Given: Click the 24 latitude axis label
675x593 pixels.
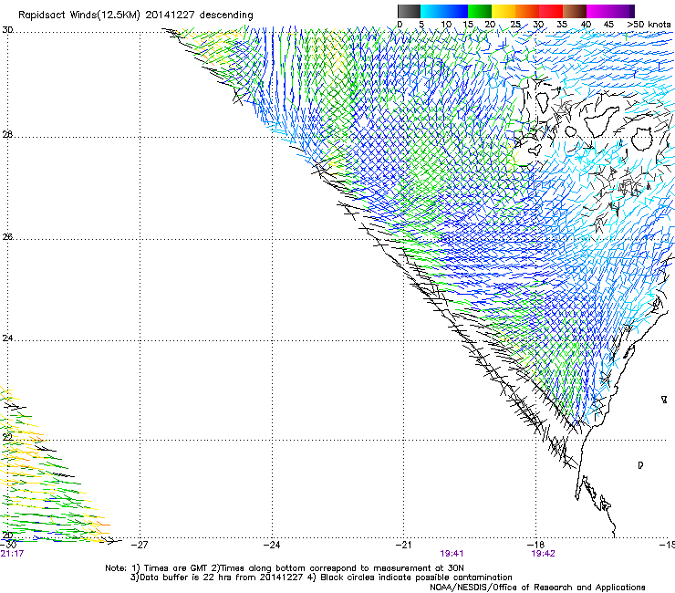Looking at the screenshot, I should tap(7, 338).
